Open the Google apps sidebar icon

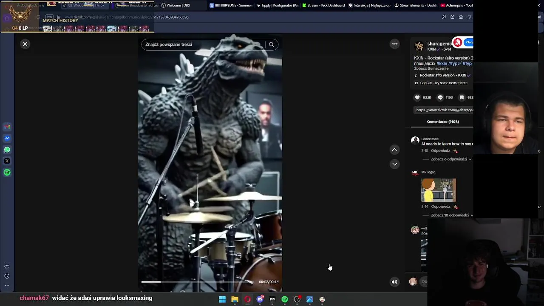pos(7,127)
